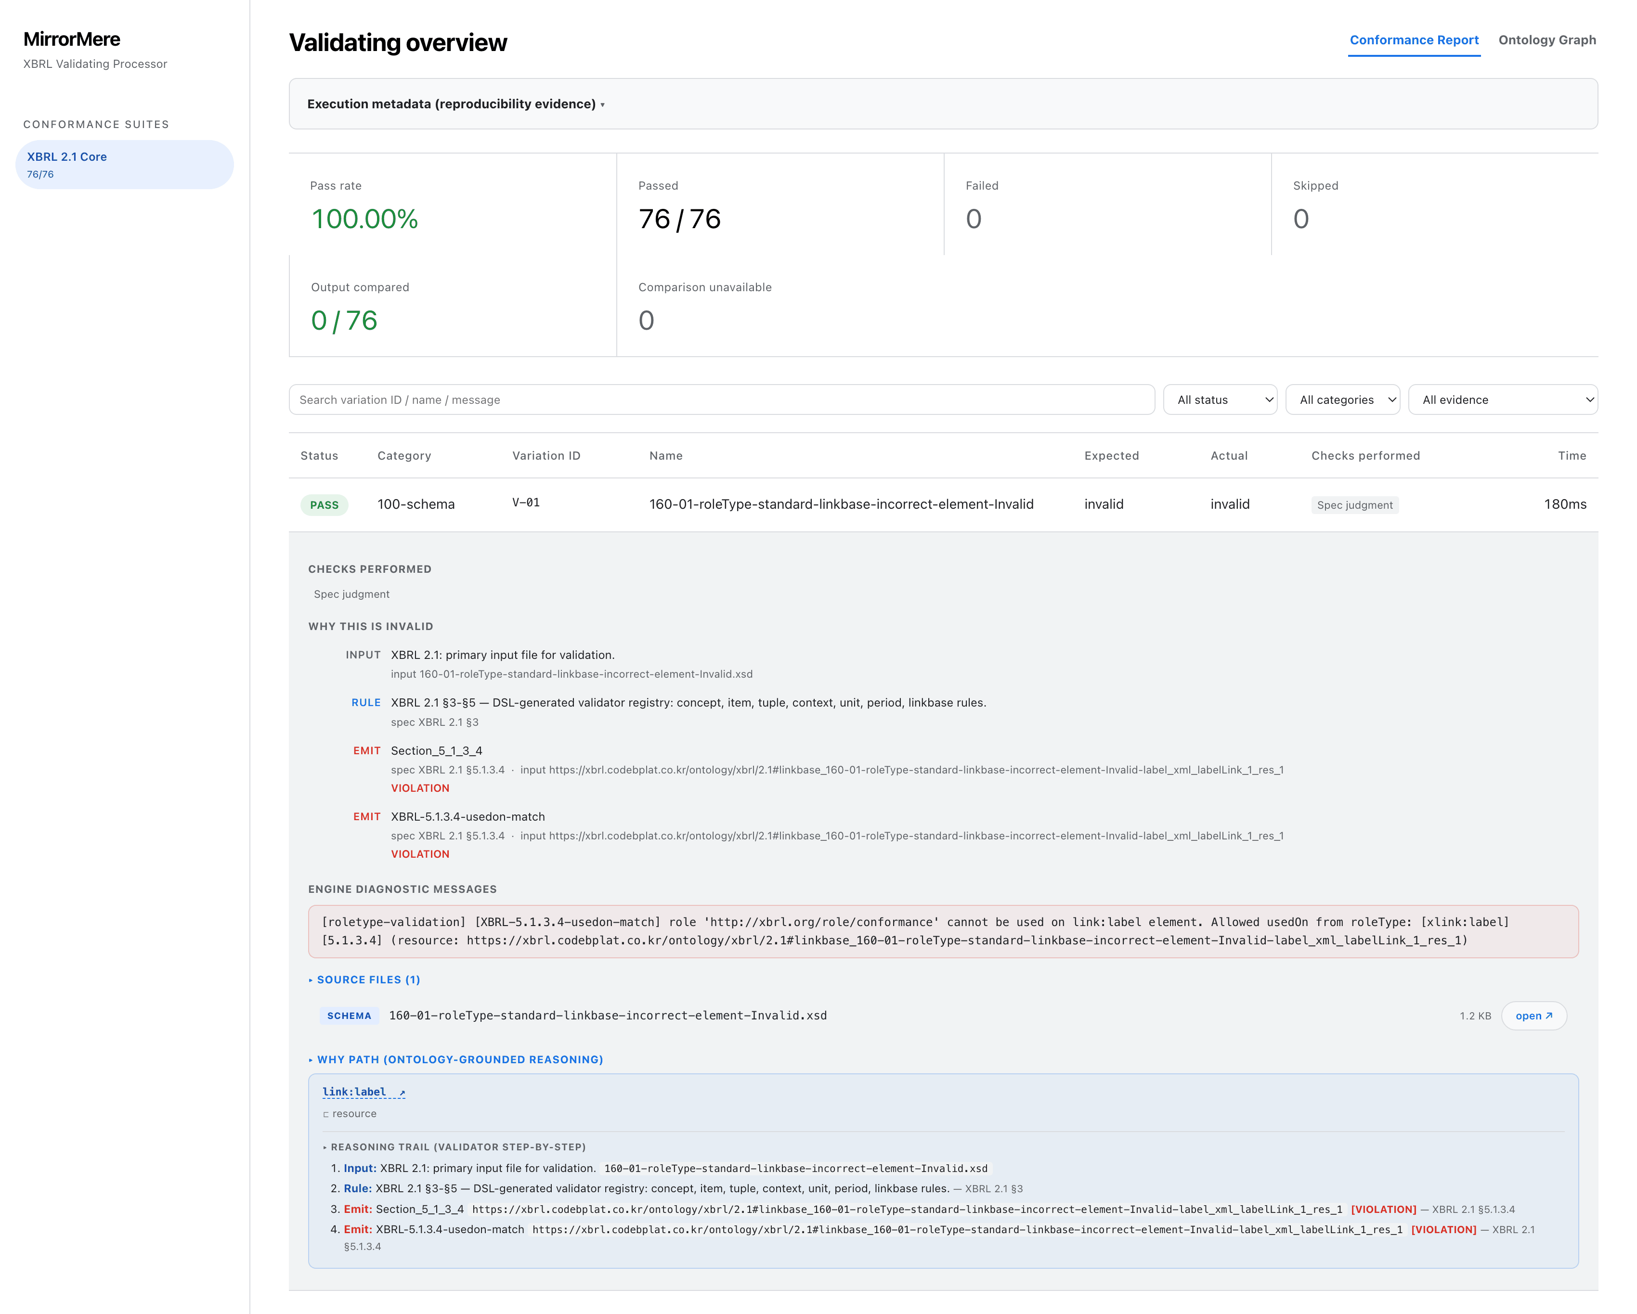Image resolution: width=1637 pixels, height=1314 pixels.
Task: Open the Conformance Report tab
Action: 1414,40
